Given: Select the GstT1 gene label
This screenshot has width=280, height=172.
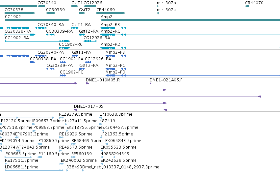Looking at the screenshot, I should 77,3.
